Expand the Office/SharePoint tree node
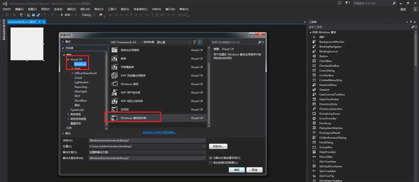This screenshot has width=419, height=182. [x=72, y=73]
